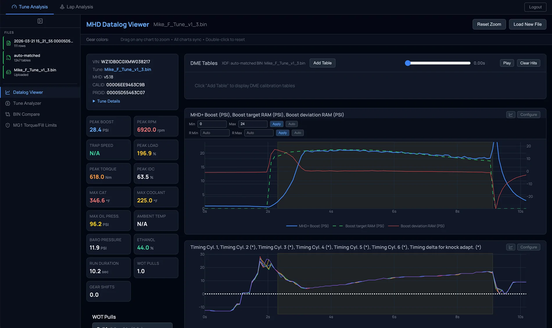Viewport: 552px width, 328px height.
Task: Select the 2026-03-21 datalog file name
Action: click(x=44, y=41)
